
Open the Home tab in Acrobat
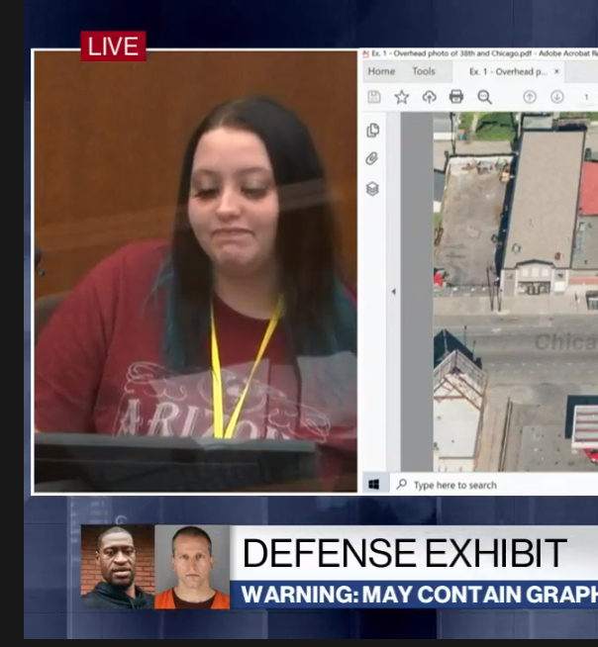[381, 71]
